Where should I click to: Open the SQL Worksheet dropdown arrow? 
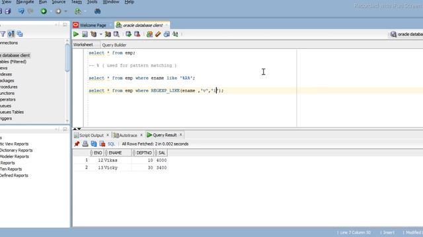tap(85, 11)
